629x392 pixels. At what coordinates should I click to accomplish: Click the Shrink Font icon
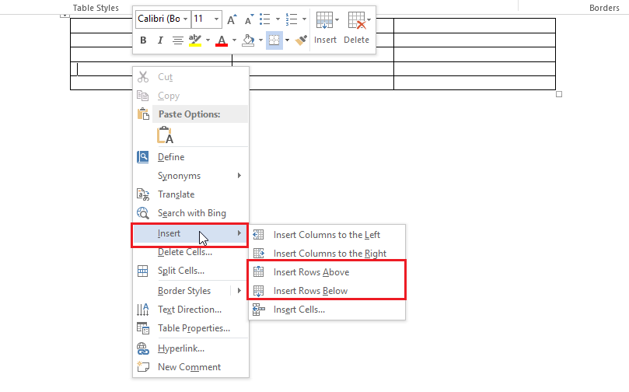point(248,19)
